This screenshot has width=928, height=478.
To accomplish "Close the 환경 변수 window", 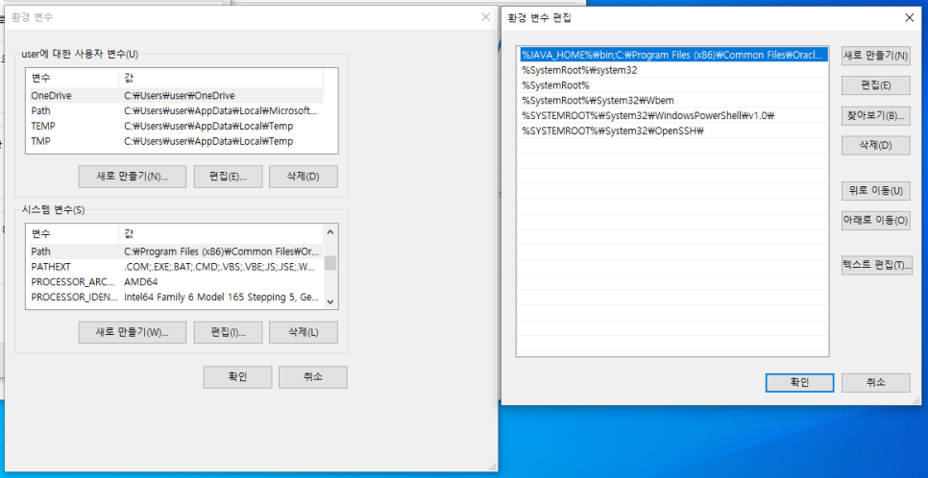I will pos(486,16).
